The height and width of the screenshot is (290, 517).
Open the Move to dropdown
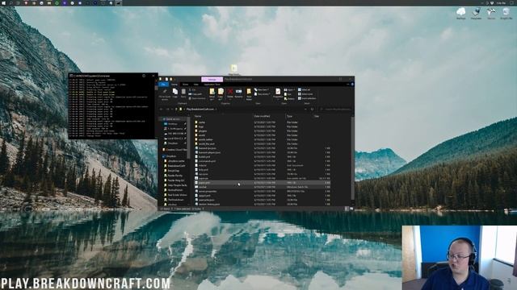pyautogui.click(x=212, y=93)
